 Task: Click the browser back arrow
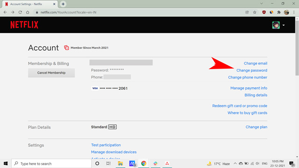tap(5, 12)
